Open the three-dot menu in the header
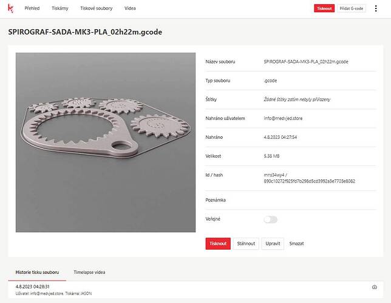Screen dimensions: 391x303 [x=376, y=8]
